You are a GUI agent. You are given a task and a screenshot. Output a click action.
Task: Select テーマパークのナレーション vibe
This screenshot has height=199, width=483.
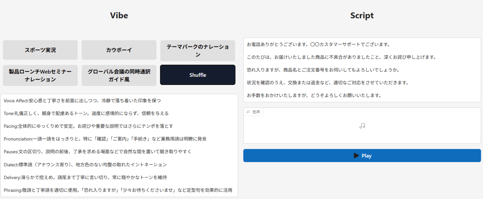click(198, 50)
